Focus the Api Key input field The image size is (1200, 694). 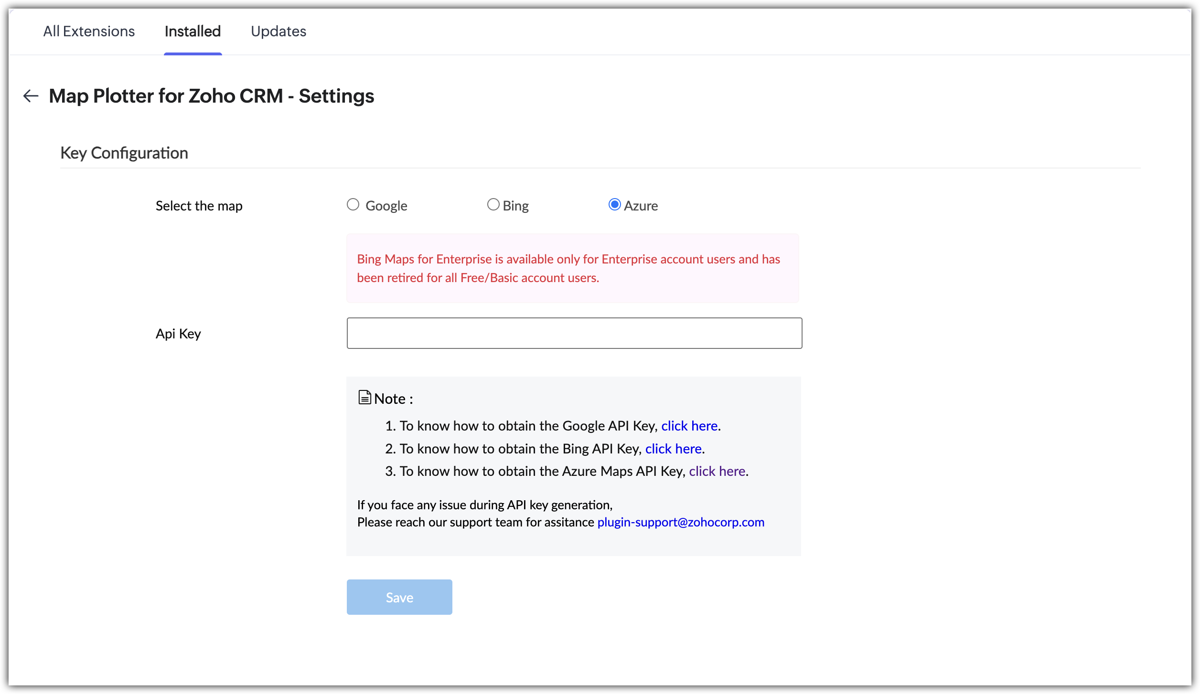click(x=574, y=333)
